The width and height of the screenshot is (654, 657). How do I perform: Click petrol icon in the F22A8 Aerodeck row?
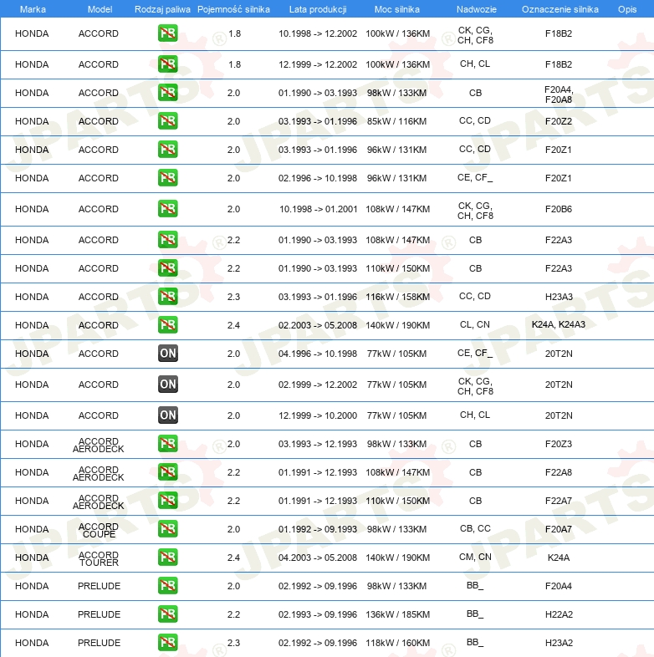pos(168,472)
